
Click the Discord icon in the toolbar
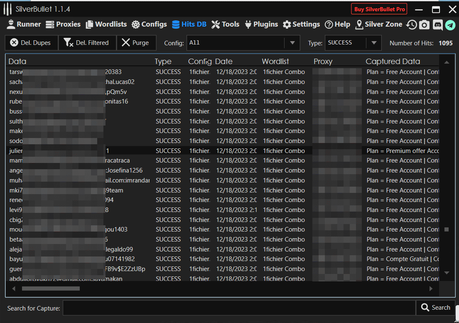pyautogui.click(x=437, y=25)
